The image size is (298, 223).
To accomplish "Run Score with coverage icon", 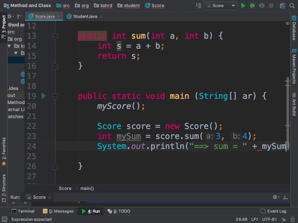I will tap(262, 6).
